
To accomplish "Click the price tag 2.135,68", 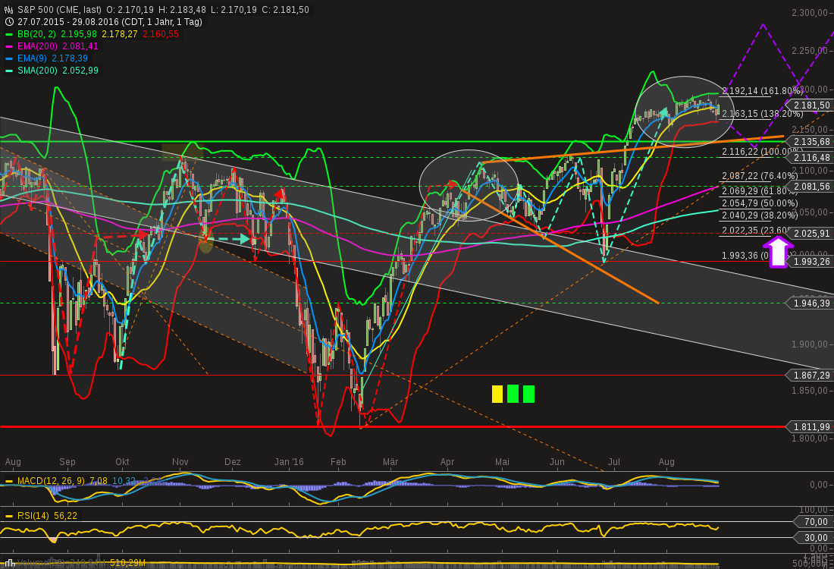I will [x=810, y=142].
